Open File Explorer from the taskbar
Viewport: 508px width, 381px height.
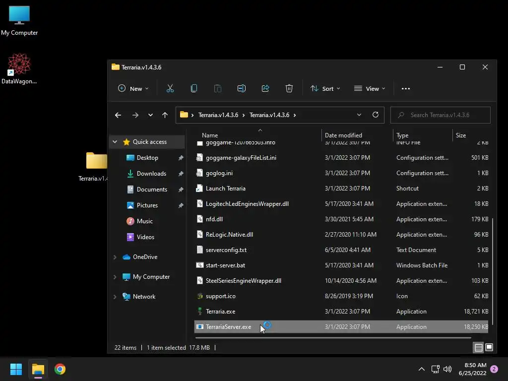tap(38, 369)
